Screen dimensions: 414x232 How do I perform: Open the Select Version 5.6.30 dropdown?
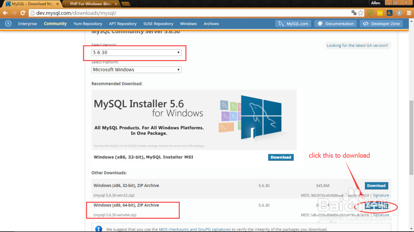(136, 52)
